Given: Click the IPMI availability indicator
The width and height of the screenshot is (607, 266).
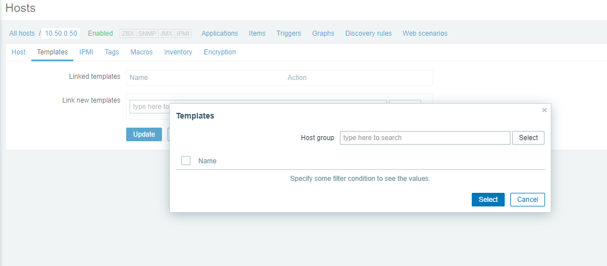Looking at the screenshot, I should [x=183, y=33].
